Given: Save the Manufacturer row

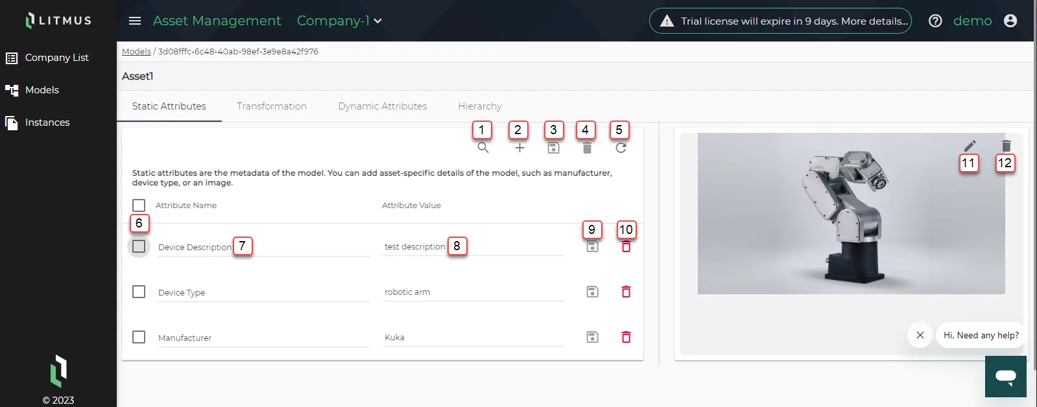Looking at the screenshot, I should click(x=592, y=337).
